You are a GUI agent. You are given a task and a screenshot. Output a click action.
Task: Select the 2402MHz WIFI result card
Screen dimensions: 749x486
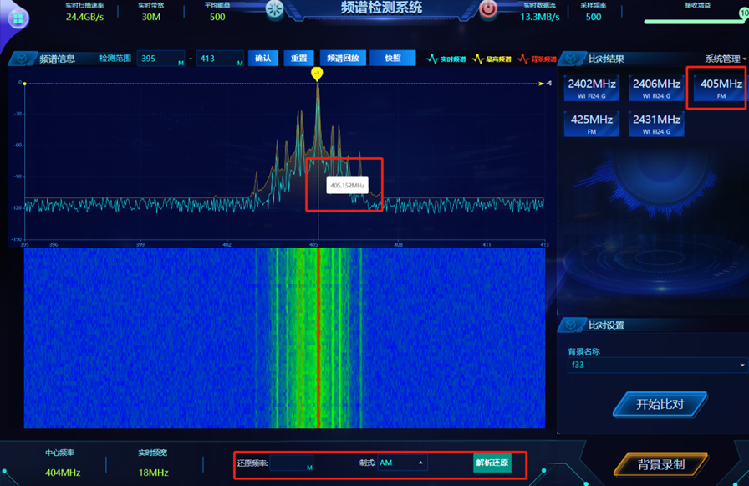click(591, 88)
